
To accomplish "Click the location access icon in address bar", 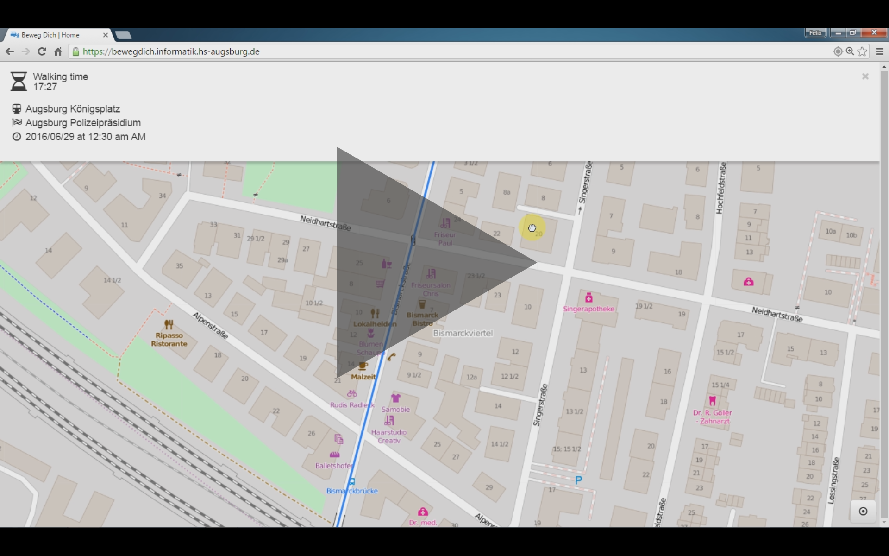I will coord(838,51).
